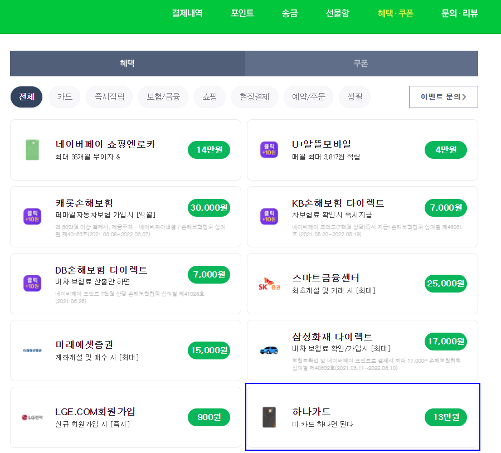Click the text '매월 최대 3,817원 적립'
Image resolution: width=501 pixels, height=453 pixels.
tap(326, 157)
